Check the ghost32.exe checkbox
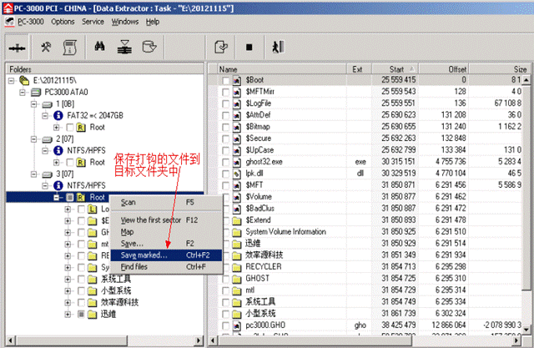 pos(225,163)
